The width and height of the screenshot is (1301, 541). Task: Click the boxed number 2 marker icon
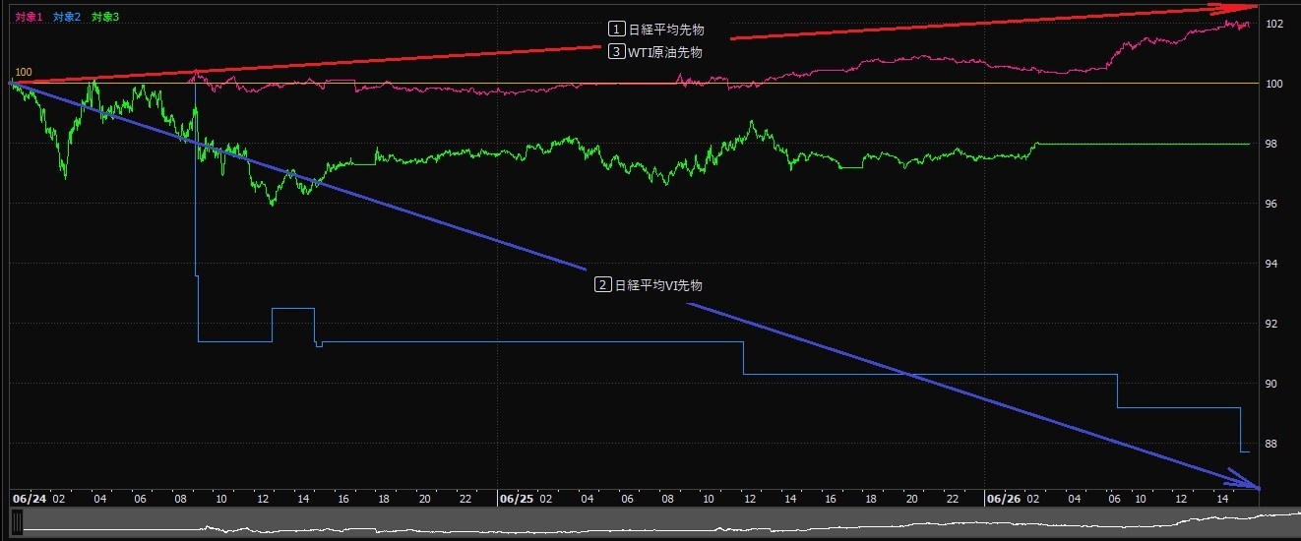click(602, 285)
